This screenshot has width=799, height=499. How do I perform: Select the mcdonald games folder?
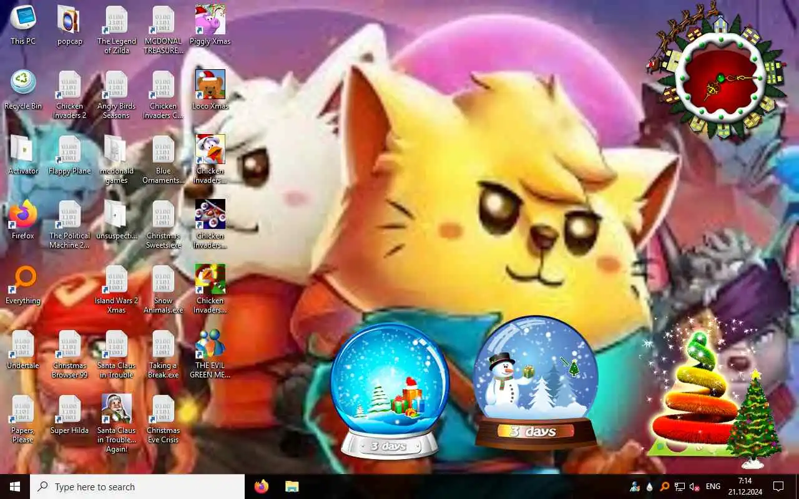point(117,160)
